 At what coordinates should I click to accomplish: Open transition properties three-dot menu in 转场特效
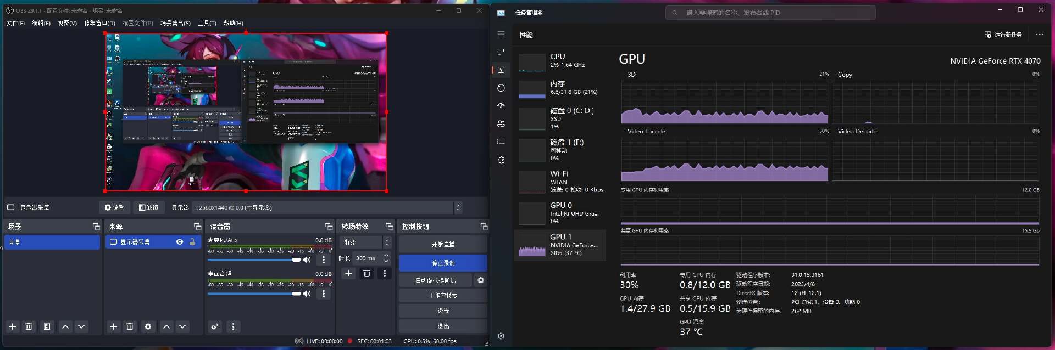pyautogui.click(x=385, y=273)
